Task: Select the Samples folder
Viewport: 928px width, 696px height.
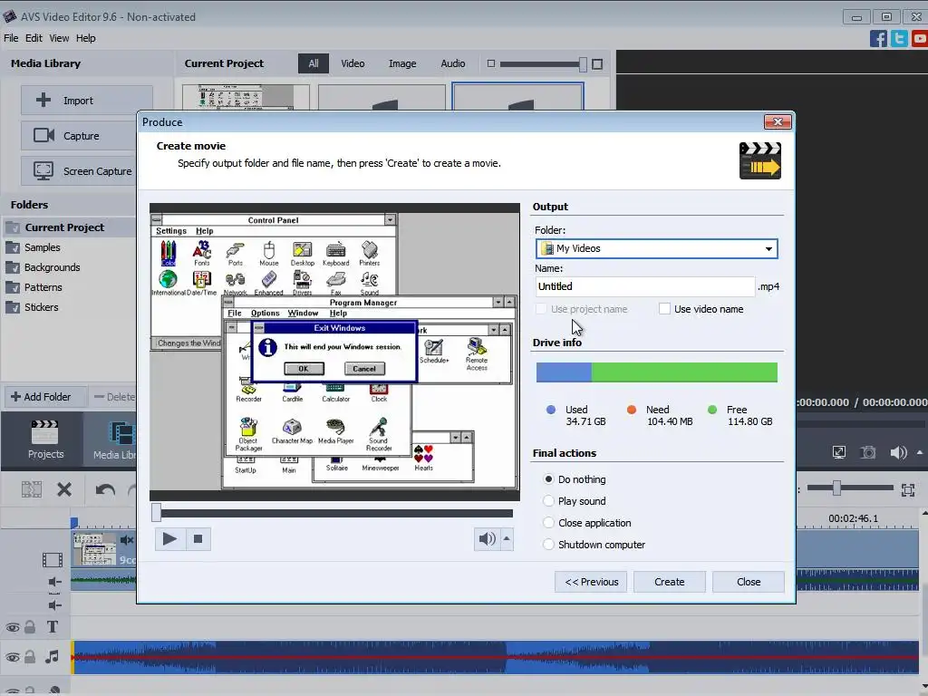Action: coord(42,247)
